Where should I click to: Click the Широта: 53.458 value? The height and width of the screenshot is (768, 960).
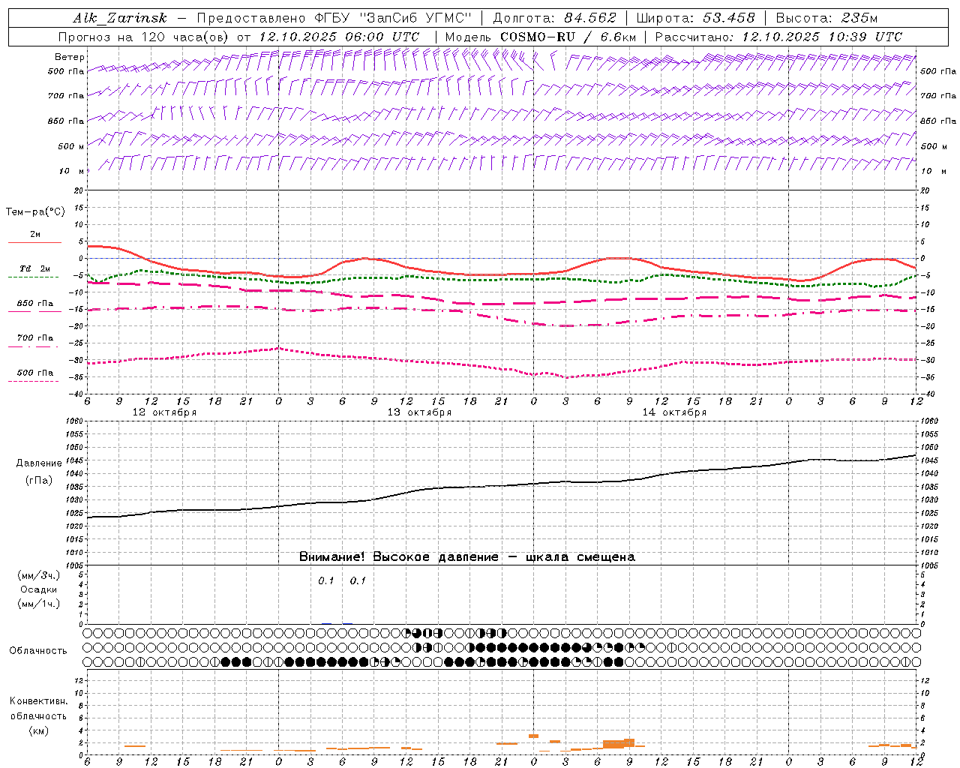pos(695,18)
